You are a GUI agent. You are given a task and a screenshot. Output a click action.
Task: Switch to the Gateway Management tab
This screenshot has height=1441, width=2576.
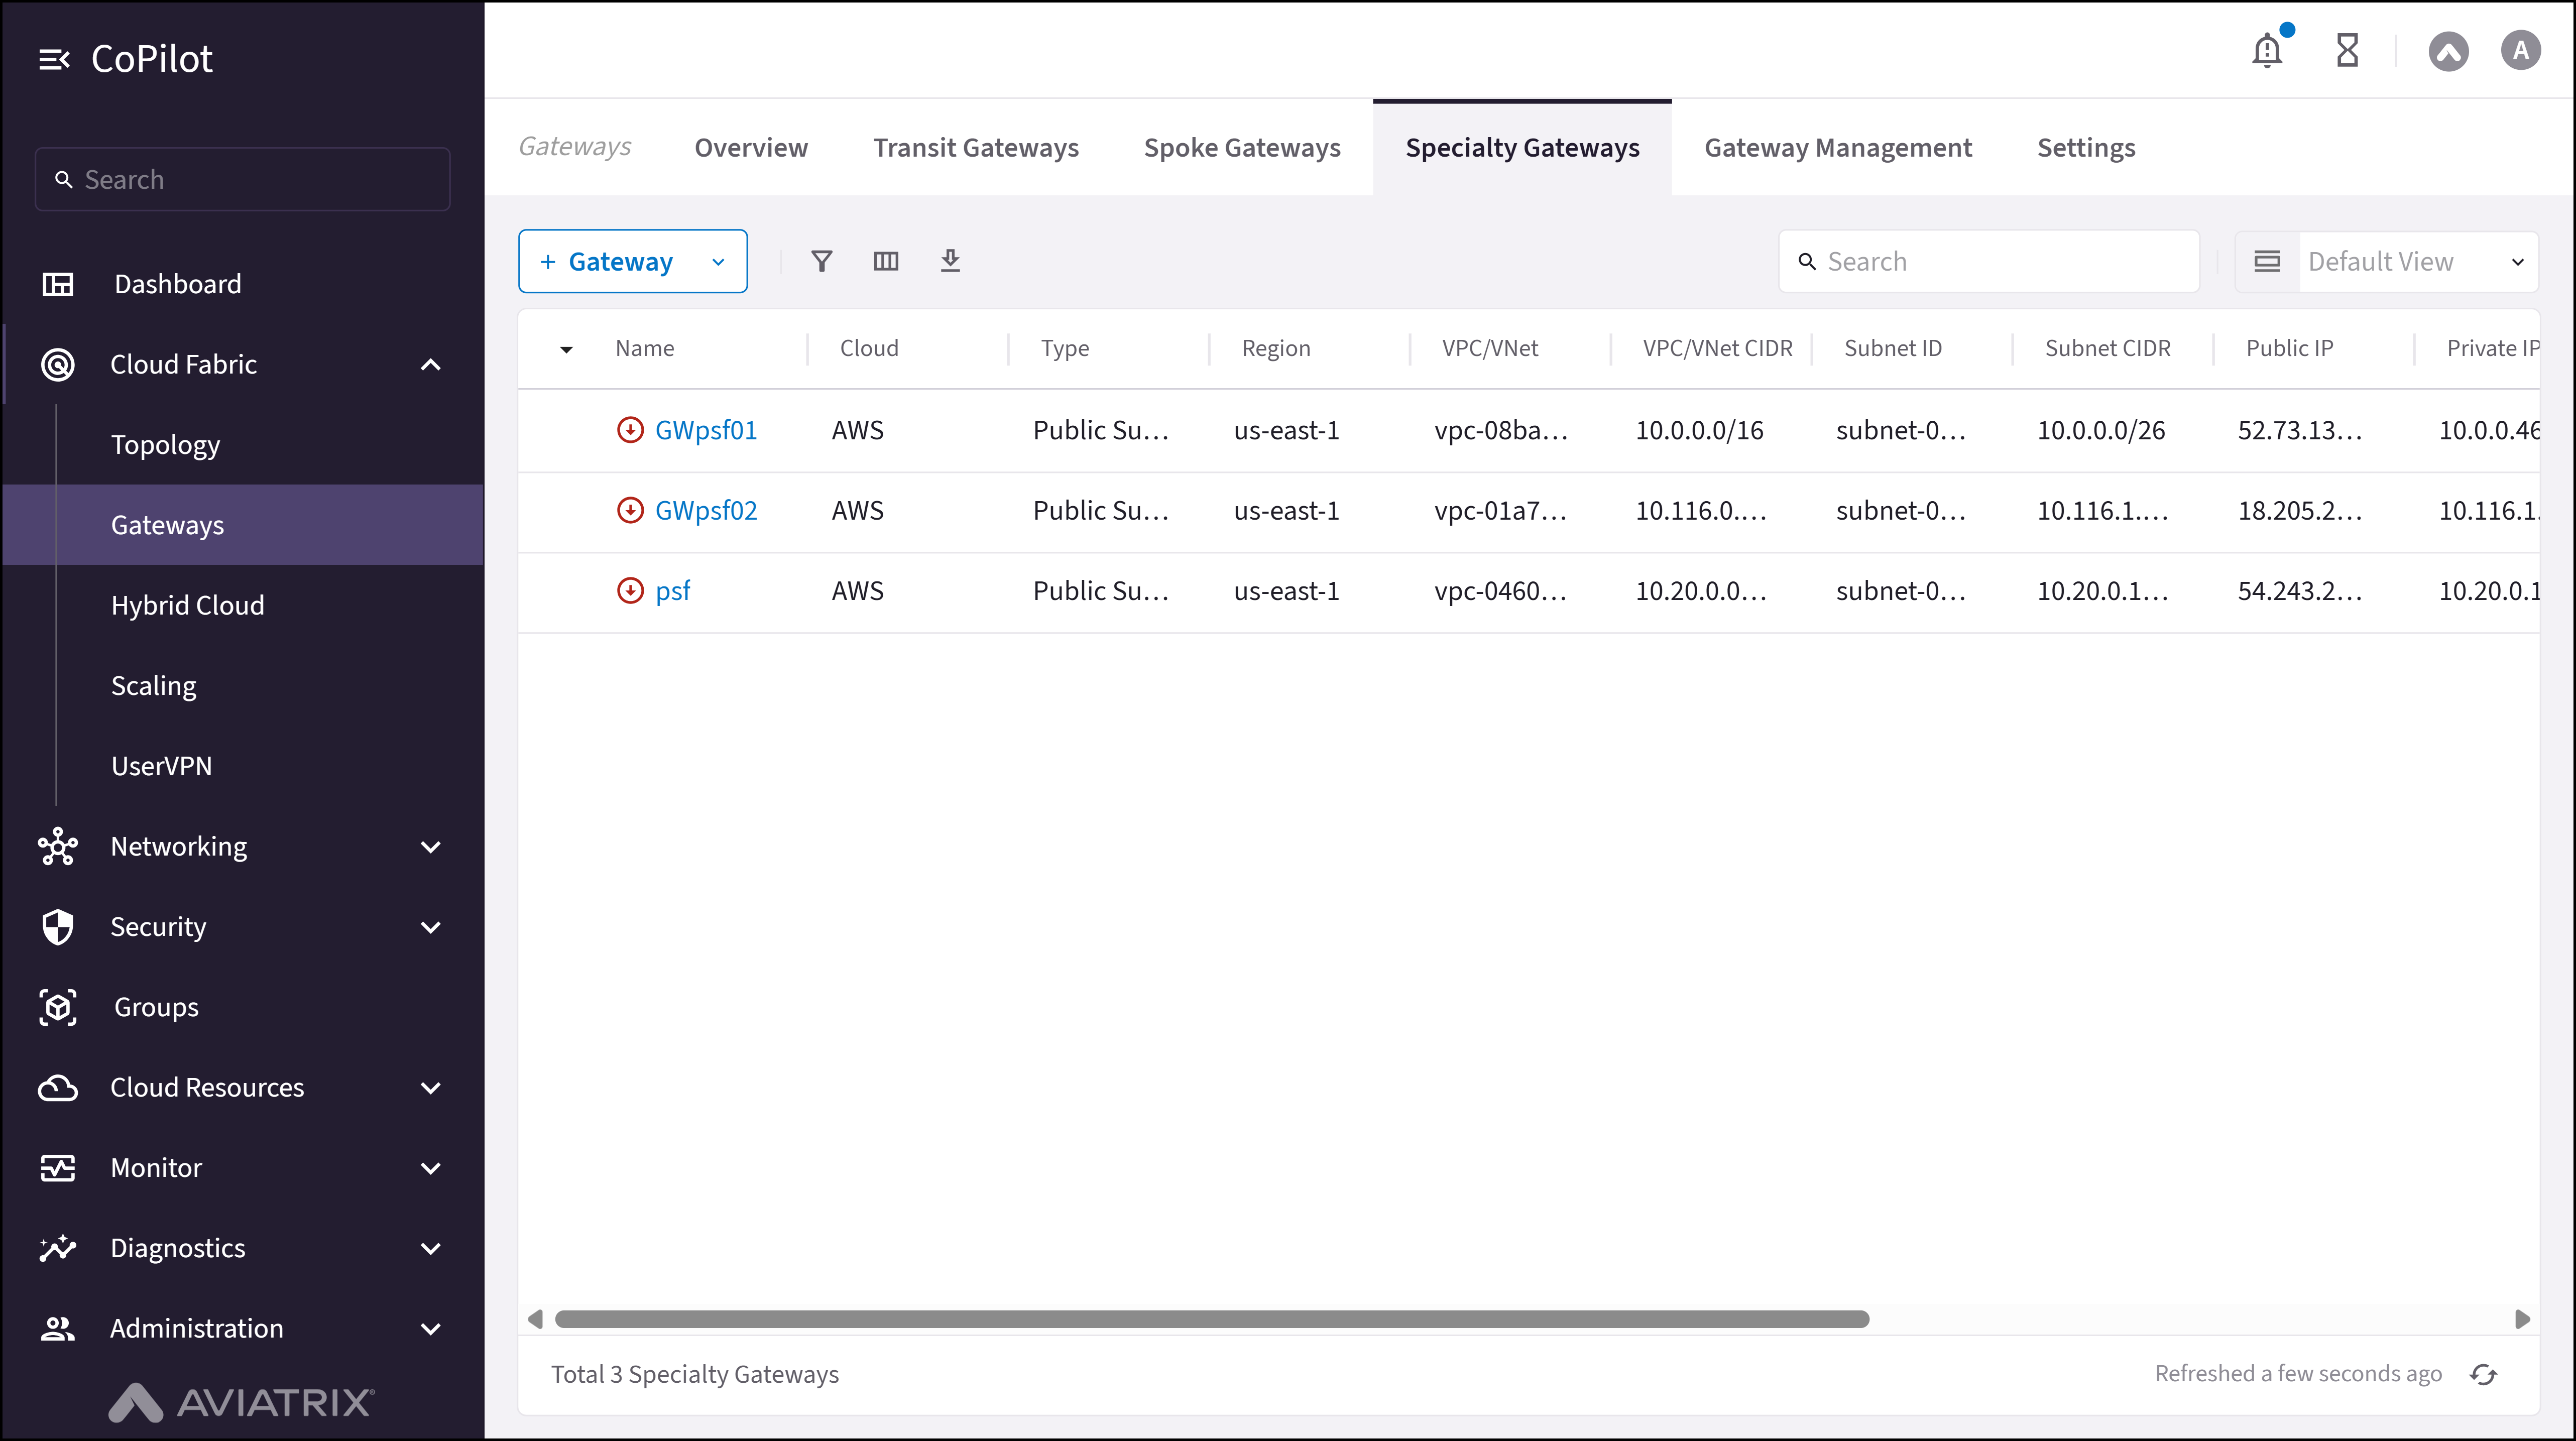pyautogui.click(x=1838, y=148)
